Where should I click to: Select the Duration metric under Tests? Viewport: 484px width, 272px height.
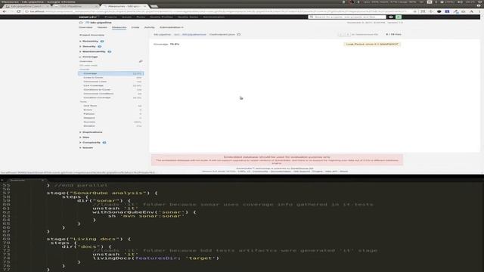pos(111,126)
